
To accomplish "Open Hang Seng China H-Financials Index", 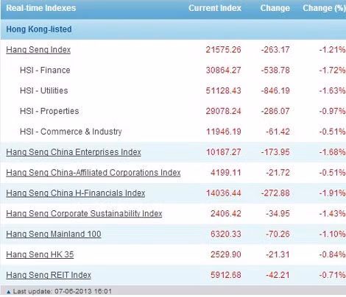I will pyautogui.click(x=76, y=193).
